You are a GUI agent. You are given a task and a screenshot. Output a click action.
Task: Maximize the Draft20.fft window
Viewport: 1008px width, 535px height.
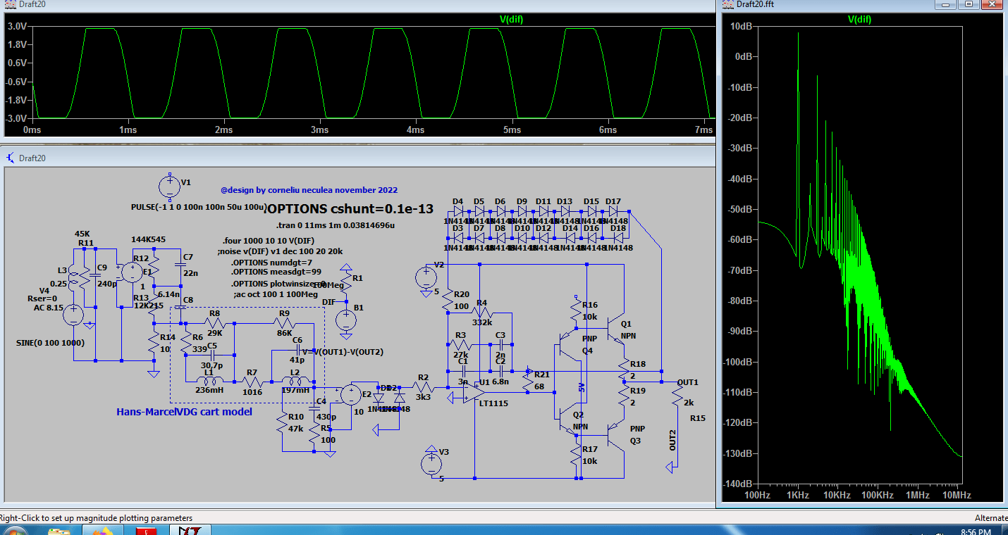click(x=969, y=4)
